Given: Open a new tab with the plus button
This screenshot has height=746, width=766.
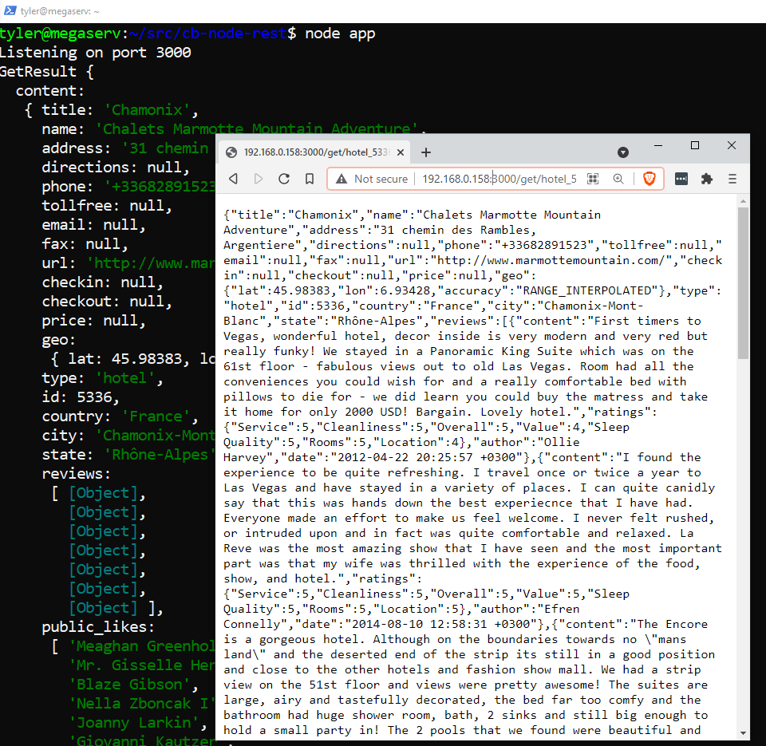Looking at the screenshot, I should pyautogui.click(x=426, y=152).
